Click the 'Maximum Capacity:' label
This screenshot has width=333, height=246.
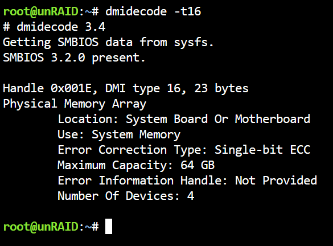(115, 166)
